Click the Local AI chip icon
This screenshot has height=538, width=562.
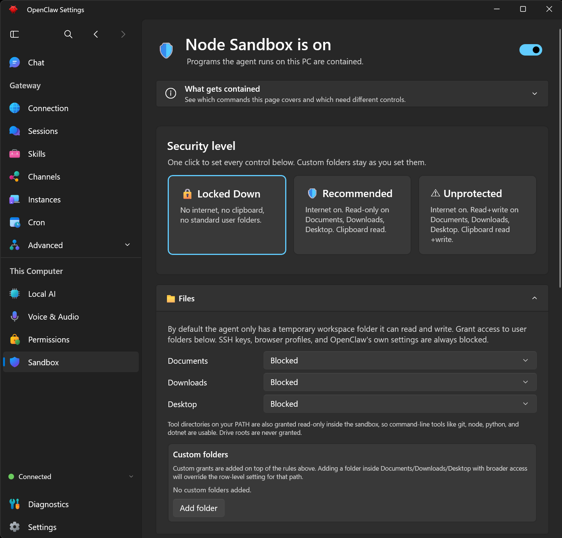[14, 294]
